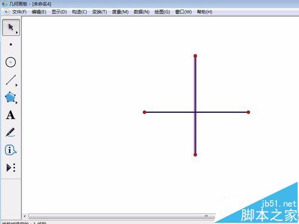The width and height of the screenshot is (299, 224).
Task: Click the document icon in menu bar
Action: pyautogui.click(x=7, y=12)
